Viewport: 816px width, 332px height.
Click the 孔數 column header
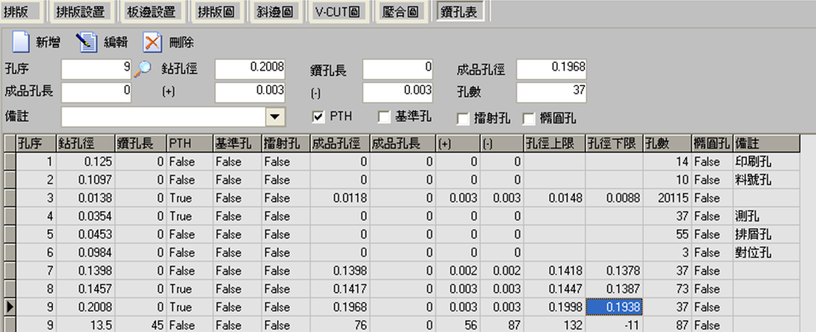coord(667,143)
